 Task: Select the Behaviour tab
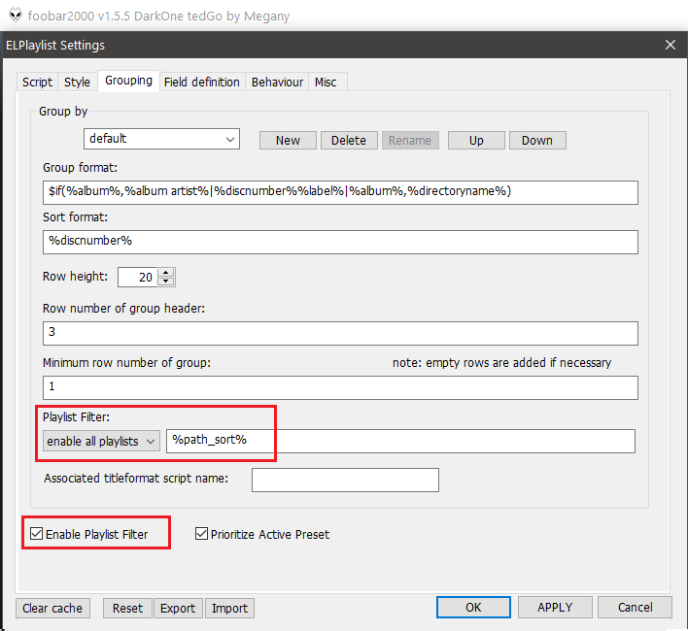click(x=277, y=83)
